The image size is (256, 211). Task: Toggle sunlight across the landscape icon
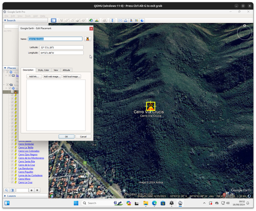97,21
